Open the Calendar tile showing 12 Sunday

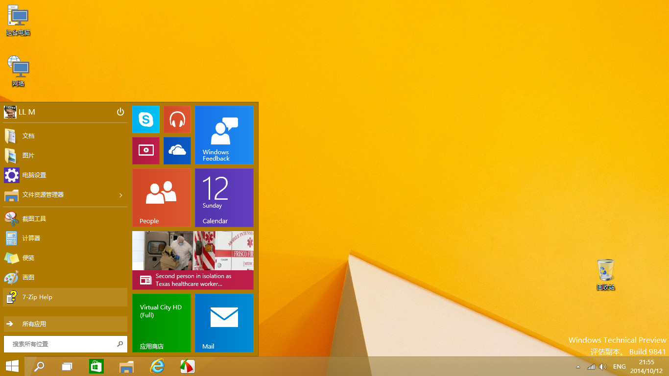click(x=224, y=198)
